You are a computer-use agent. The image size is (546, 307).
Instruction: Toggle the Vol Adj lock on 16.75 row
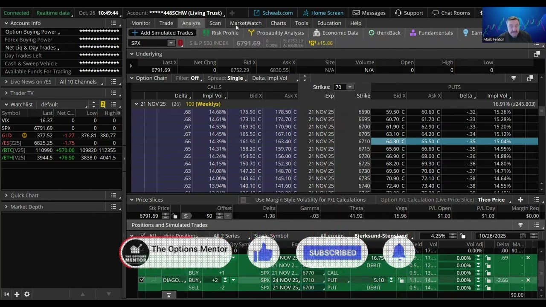(x=488, y=258)
